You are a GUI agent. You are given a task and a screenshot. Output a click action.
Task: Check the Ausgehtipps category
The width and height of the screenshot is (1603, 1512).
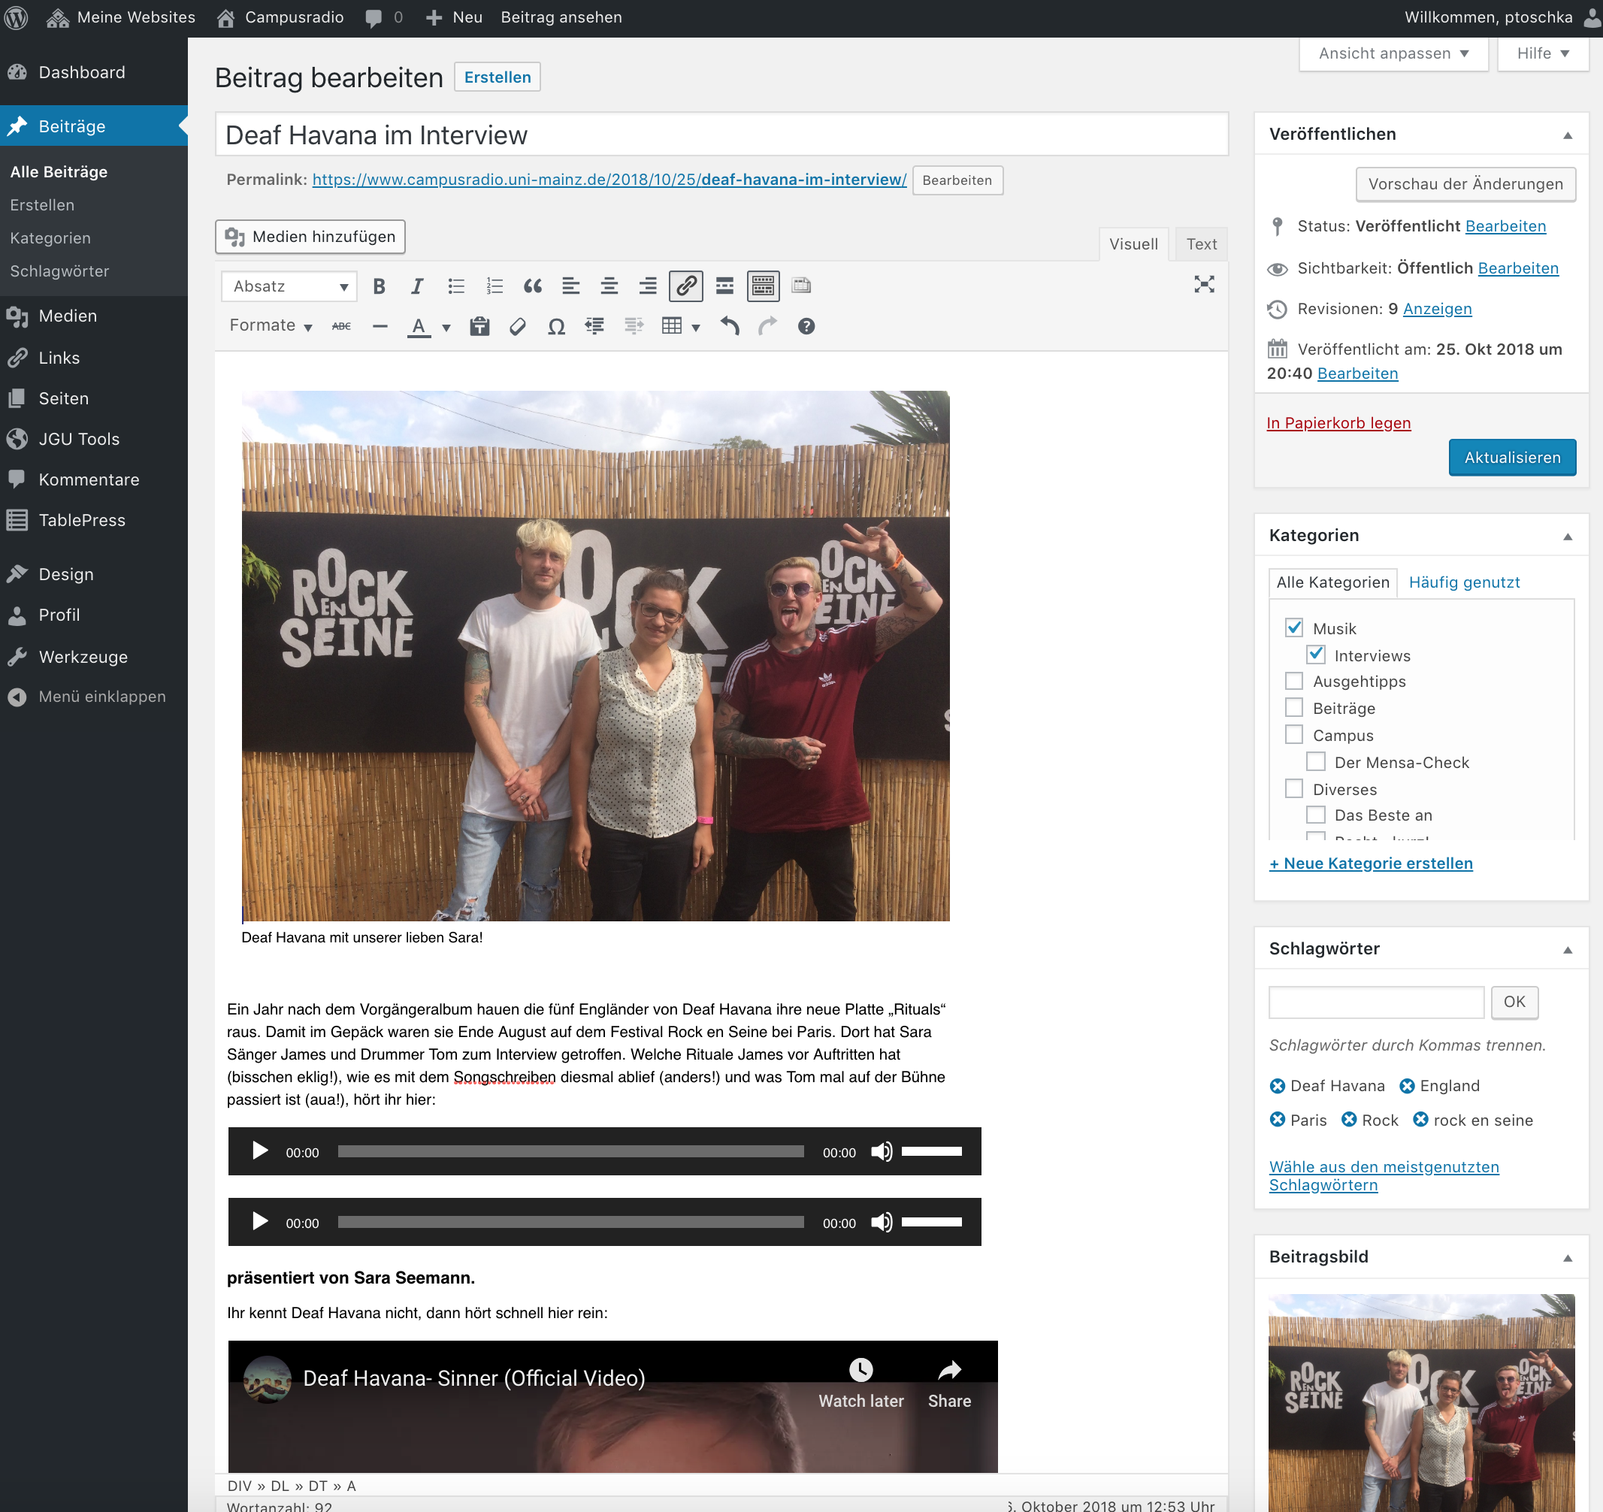point(1294,682)
